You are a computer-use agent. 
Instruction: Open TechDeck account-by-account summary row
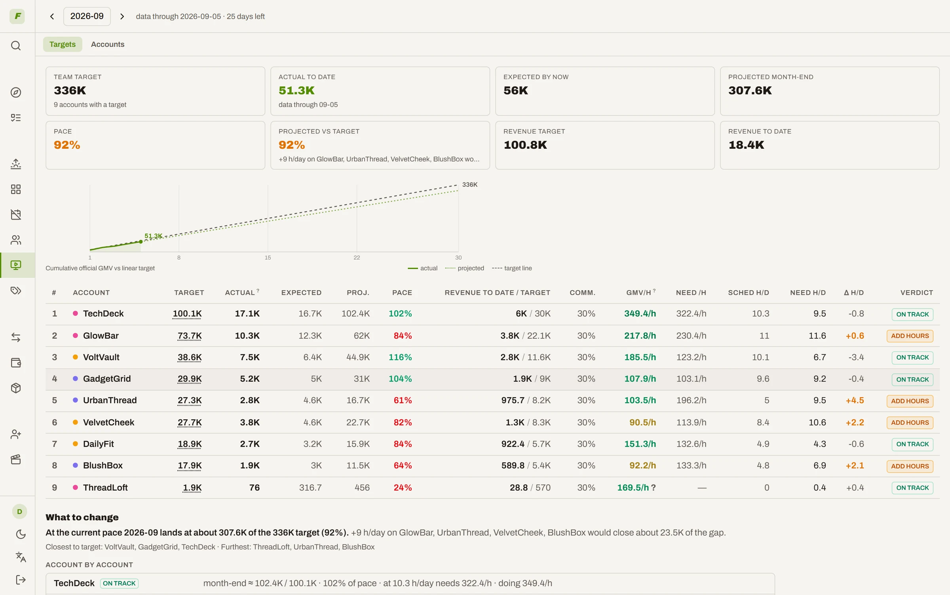point(410,584)
